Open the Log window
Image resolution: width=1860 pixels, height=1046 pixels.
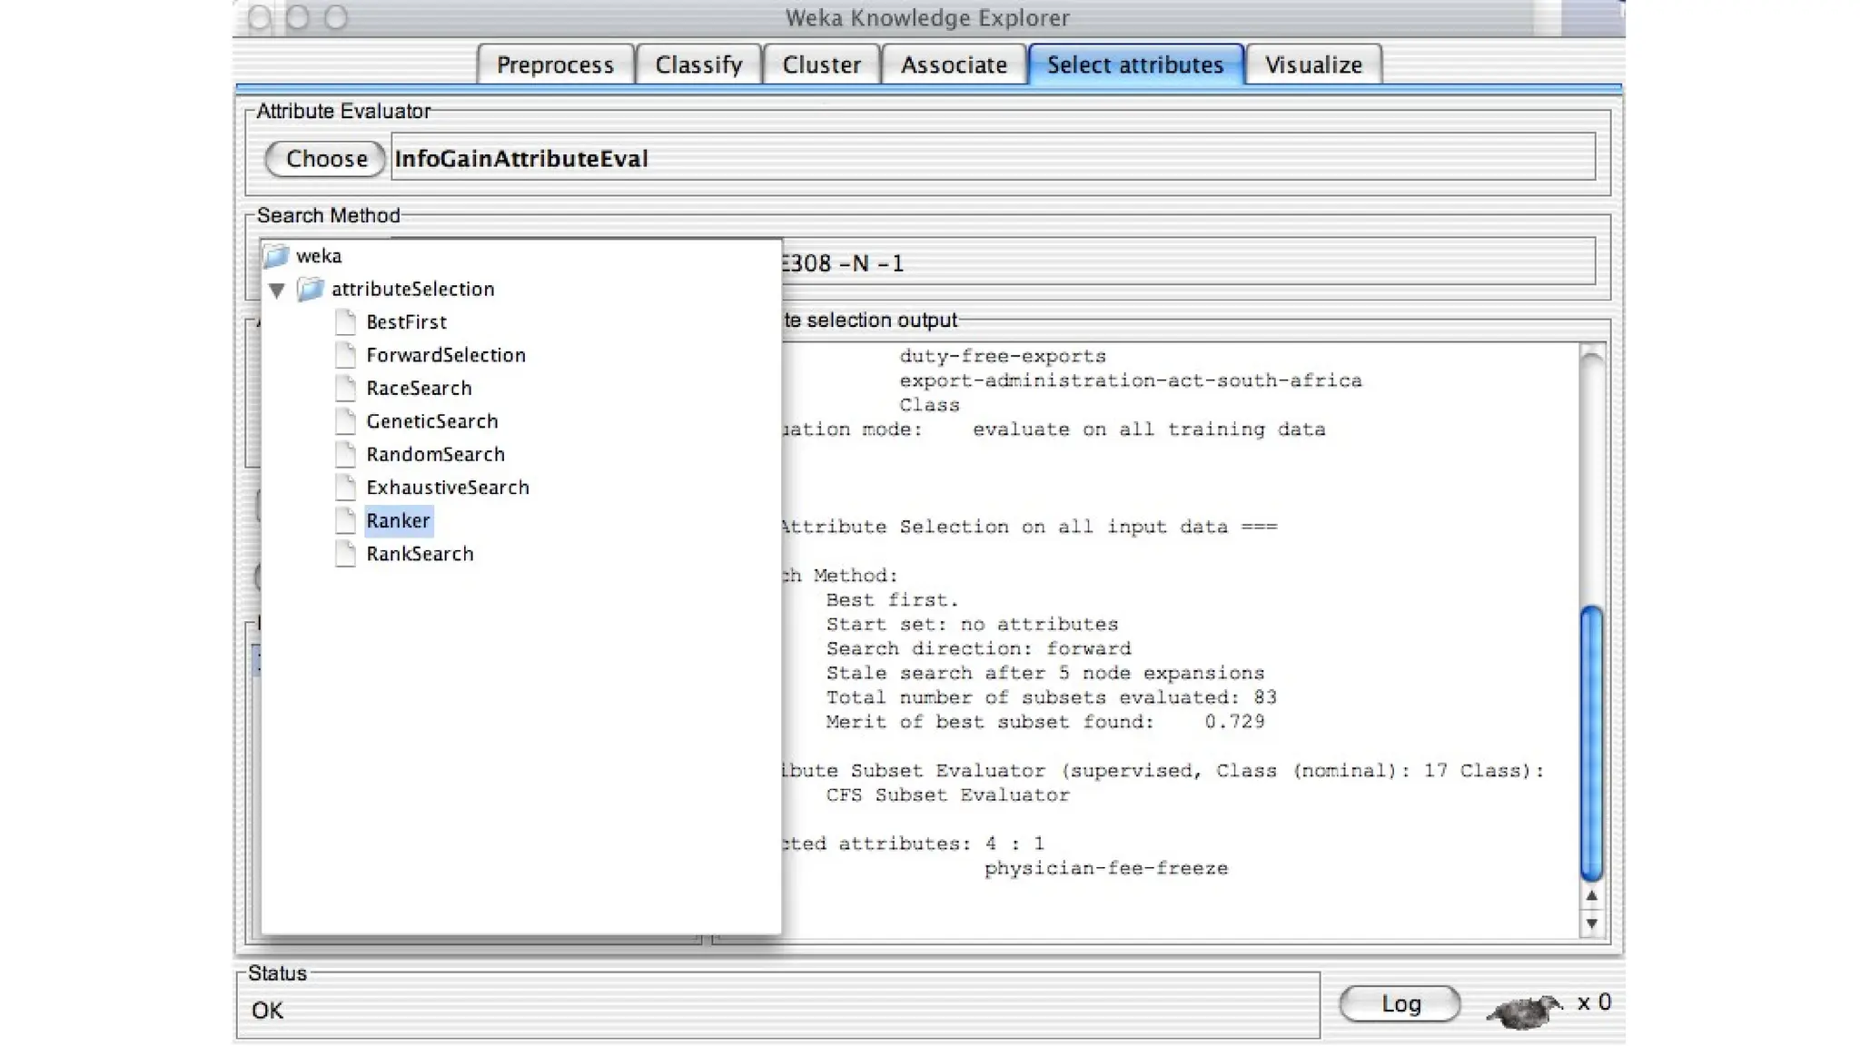(1400, 1003)
